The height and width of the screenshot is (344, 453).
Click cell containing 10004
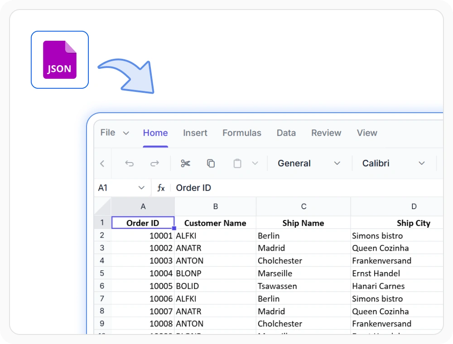pos(143,273)
